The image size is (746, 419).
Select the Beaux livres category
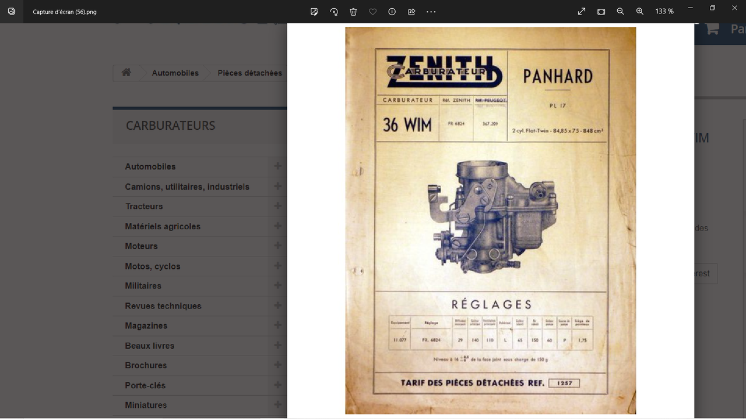click(150, 346)
